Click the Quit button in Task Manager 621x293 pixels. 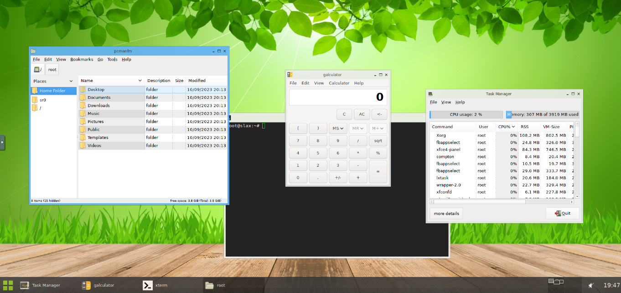[562, 213]
